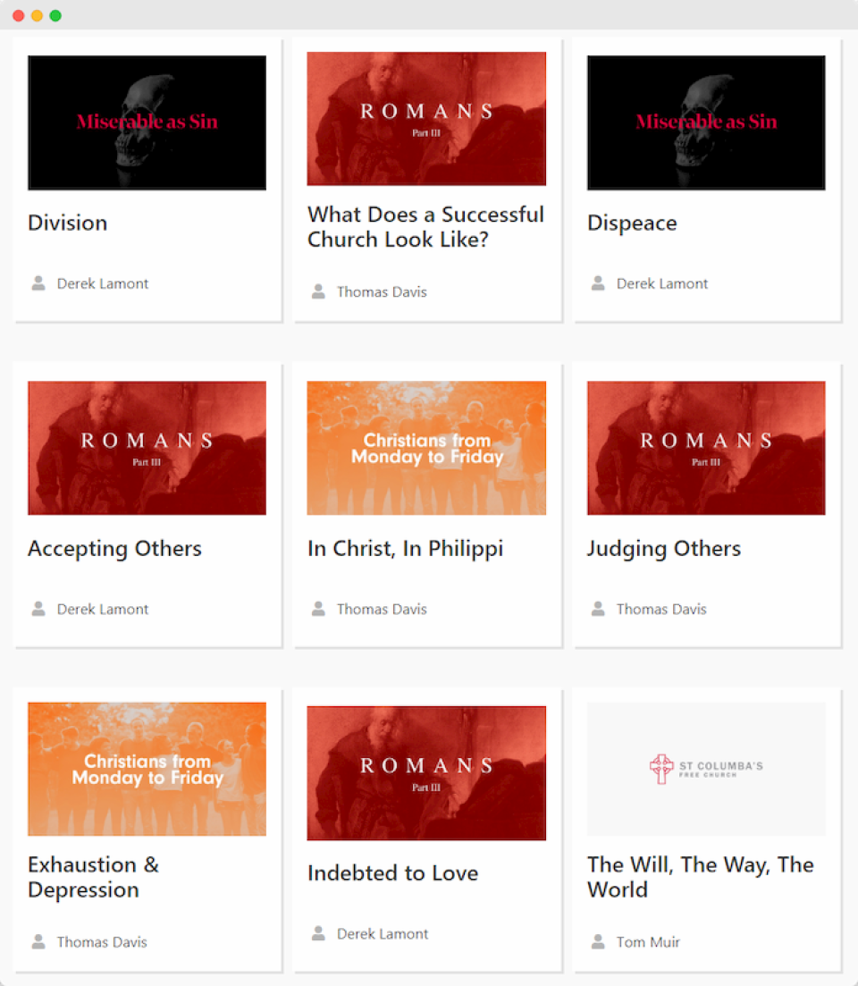Open the Romans Part III image above Indebted to Love
Viewport: 858px width, 986px height.
426,773
